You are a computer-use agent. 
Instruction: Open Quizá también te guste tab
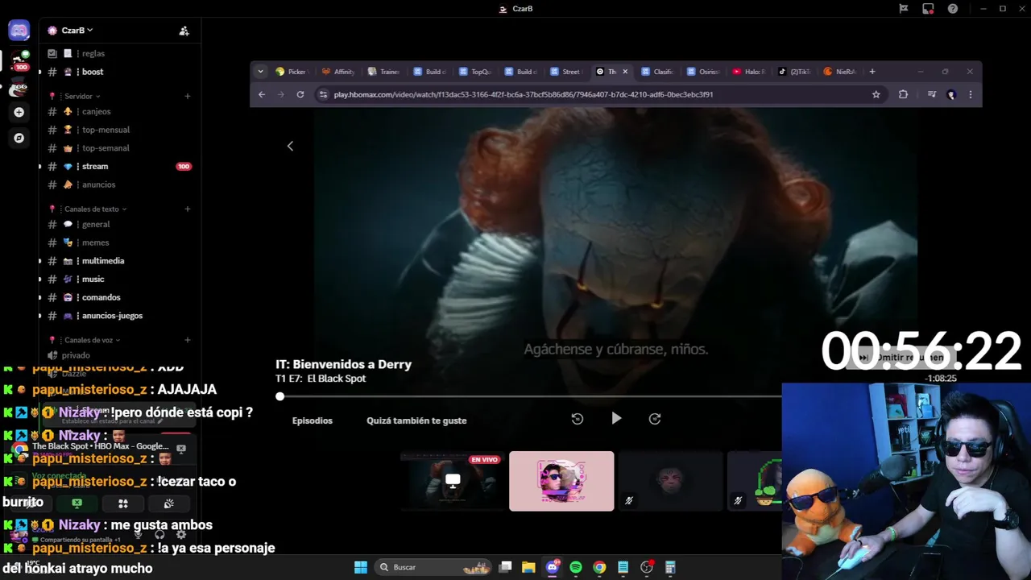pyautogui.click(x=416, y=420)
